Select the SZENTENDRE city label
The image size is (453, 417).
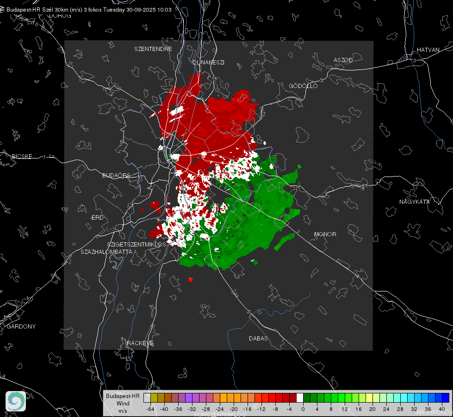click(153, 49)
